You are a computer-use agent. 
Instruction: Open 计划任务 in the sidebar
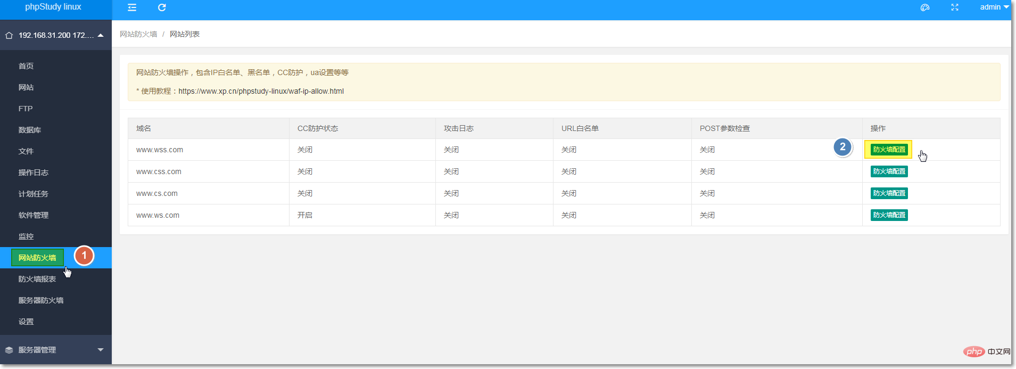tap(34, 194)
